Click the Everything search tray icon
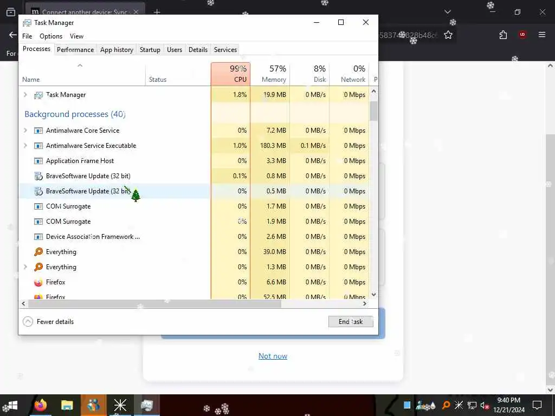Screen dimensions: 555x416 446,405
